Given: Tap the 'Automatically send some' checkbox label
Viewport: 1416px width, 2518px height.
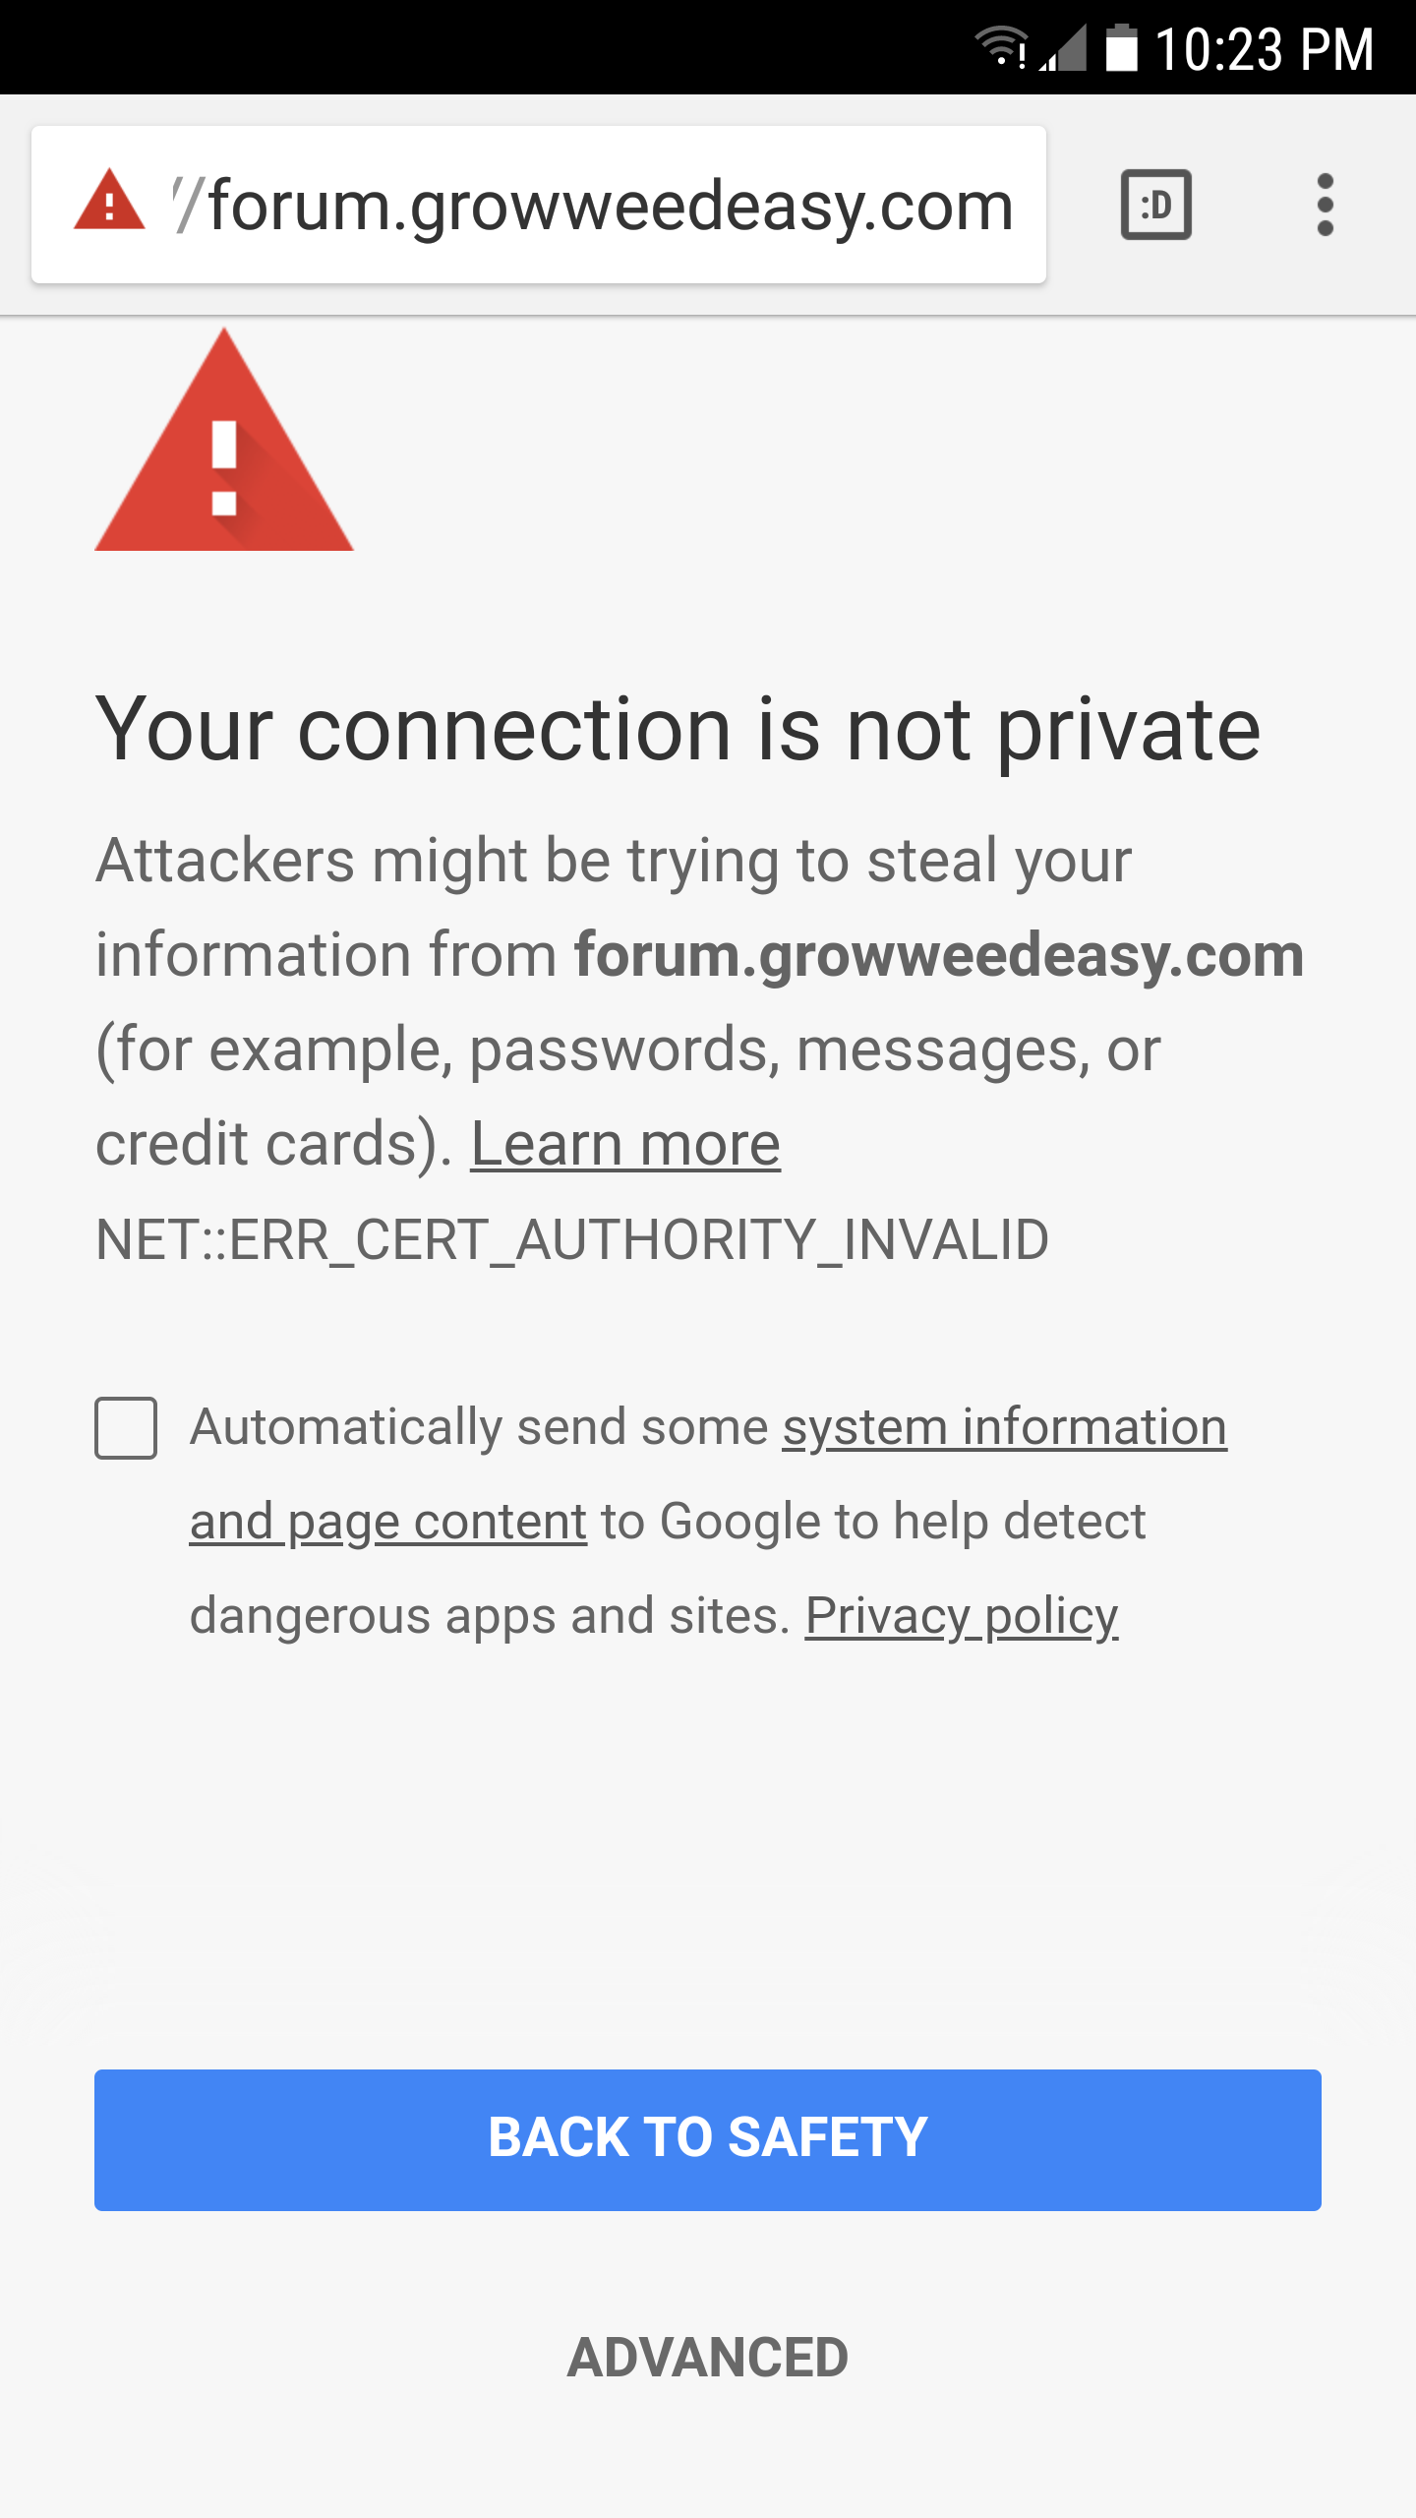Looking at the screenshot, I should (480, 1427).
